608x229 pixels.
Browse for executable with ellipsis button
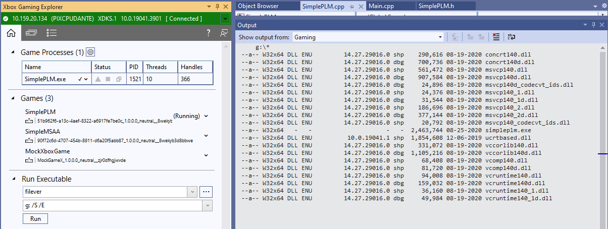[206, 192]
